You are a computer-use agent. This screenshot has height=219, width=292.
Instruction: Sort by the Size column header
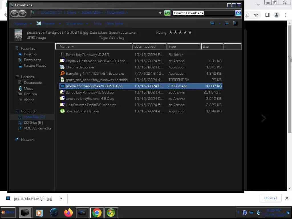click(212, 46)
